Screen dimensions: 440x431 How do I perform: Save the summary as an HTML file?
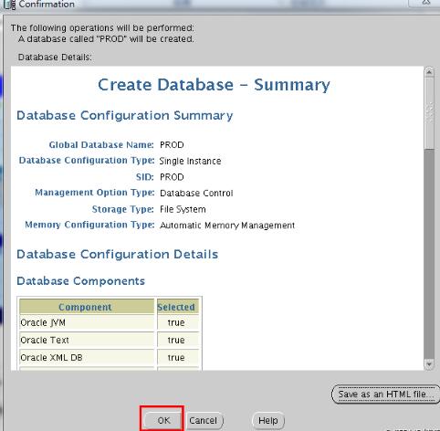386,394
